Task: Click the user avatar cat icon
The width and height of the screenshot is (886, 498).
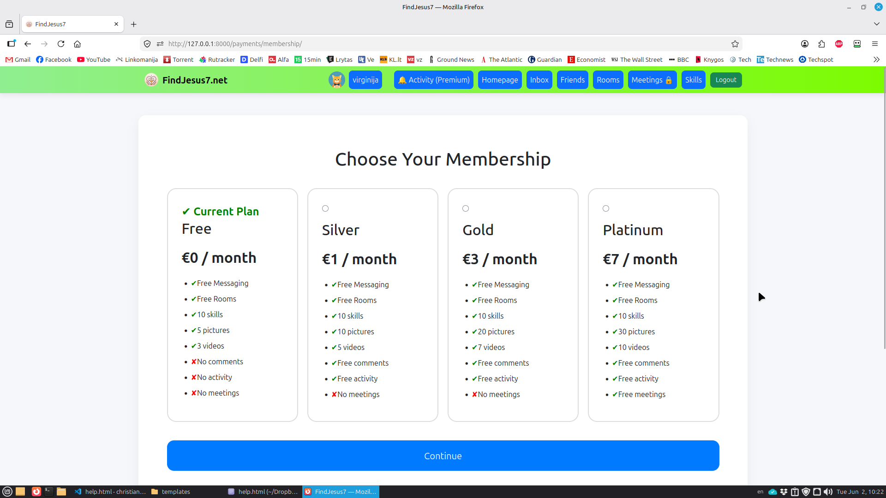Action: 337,80
